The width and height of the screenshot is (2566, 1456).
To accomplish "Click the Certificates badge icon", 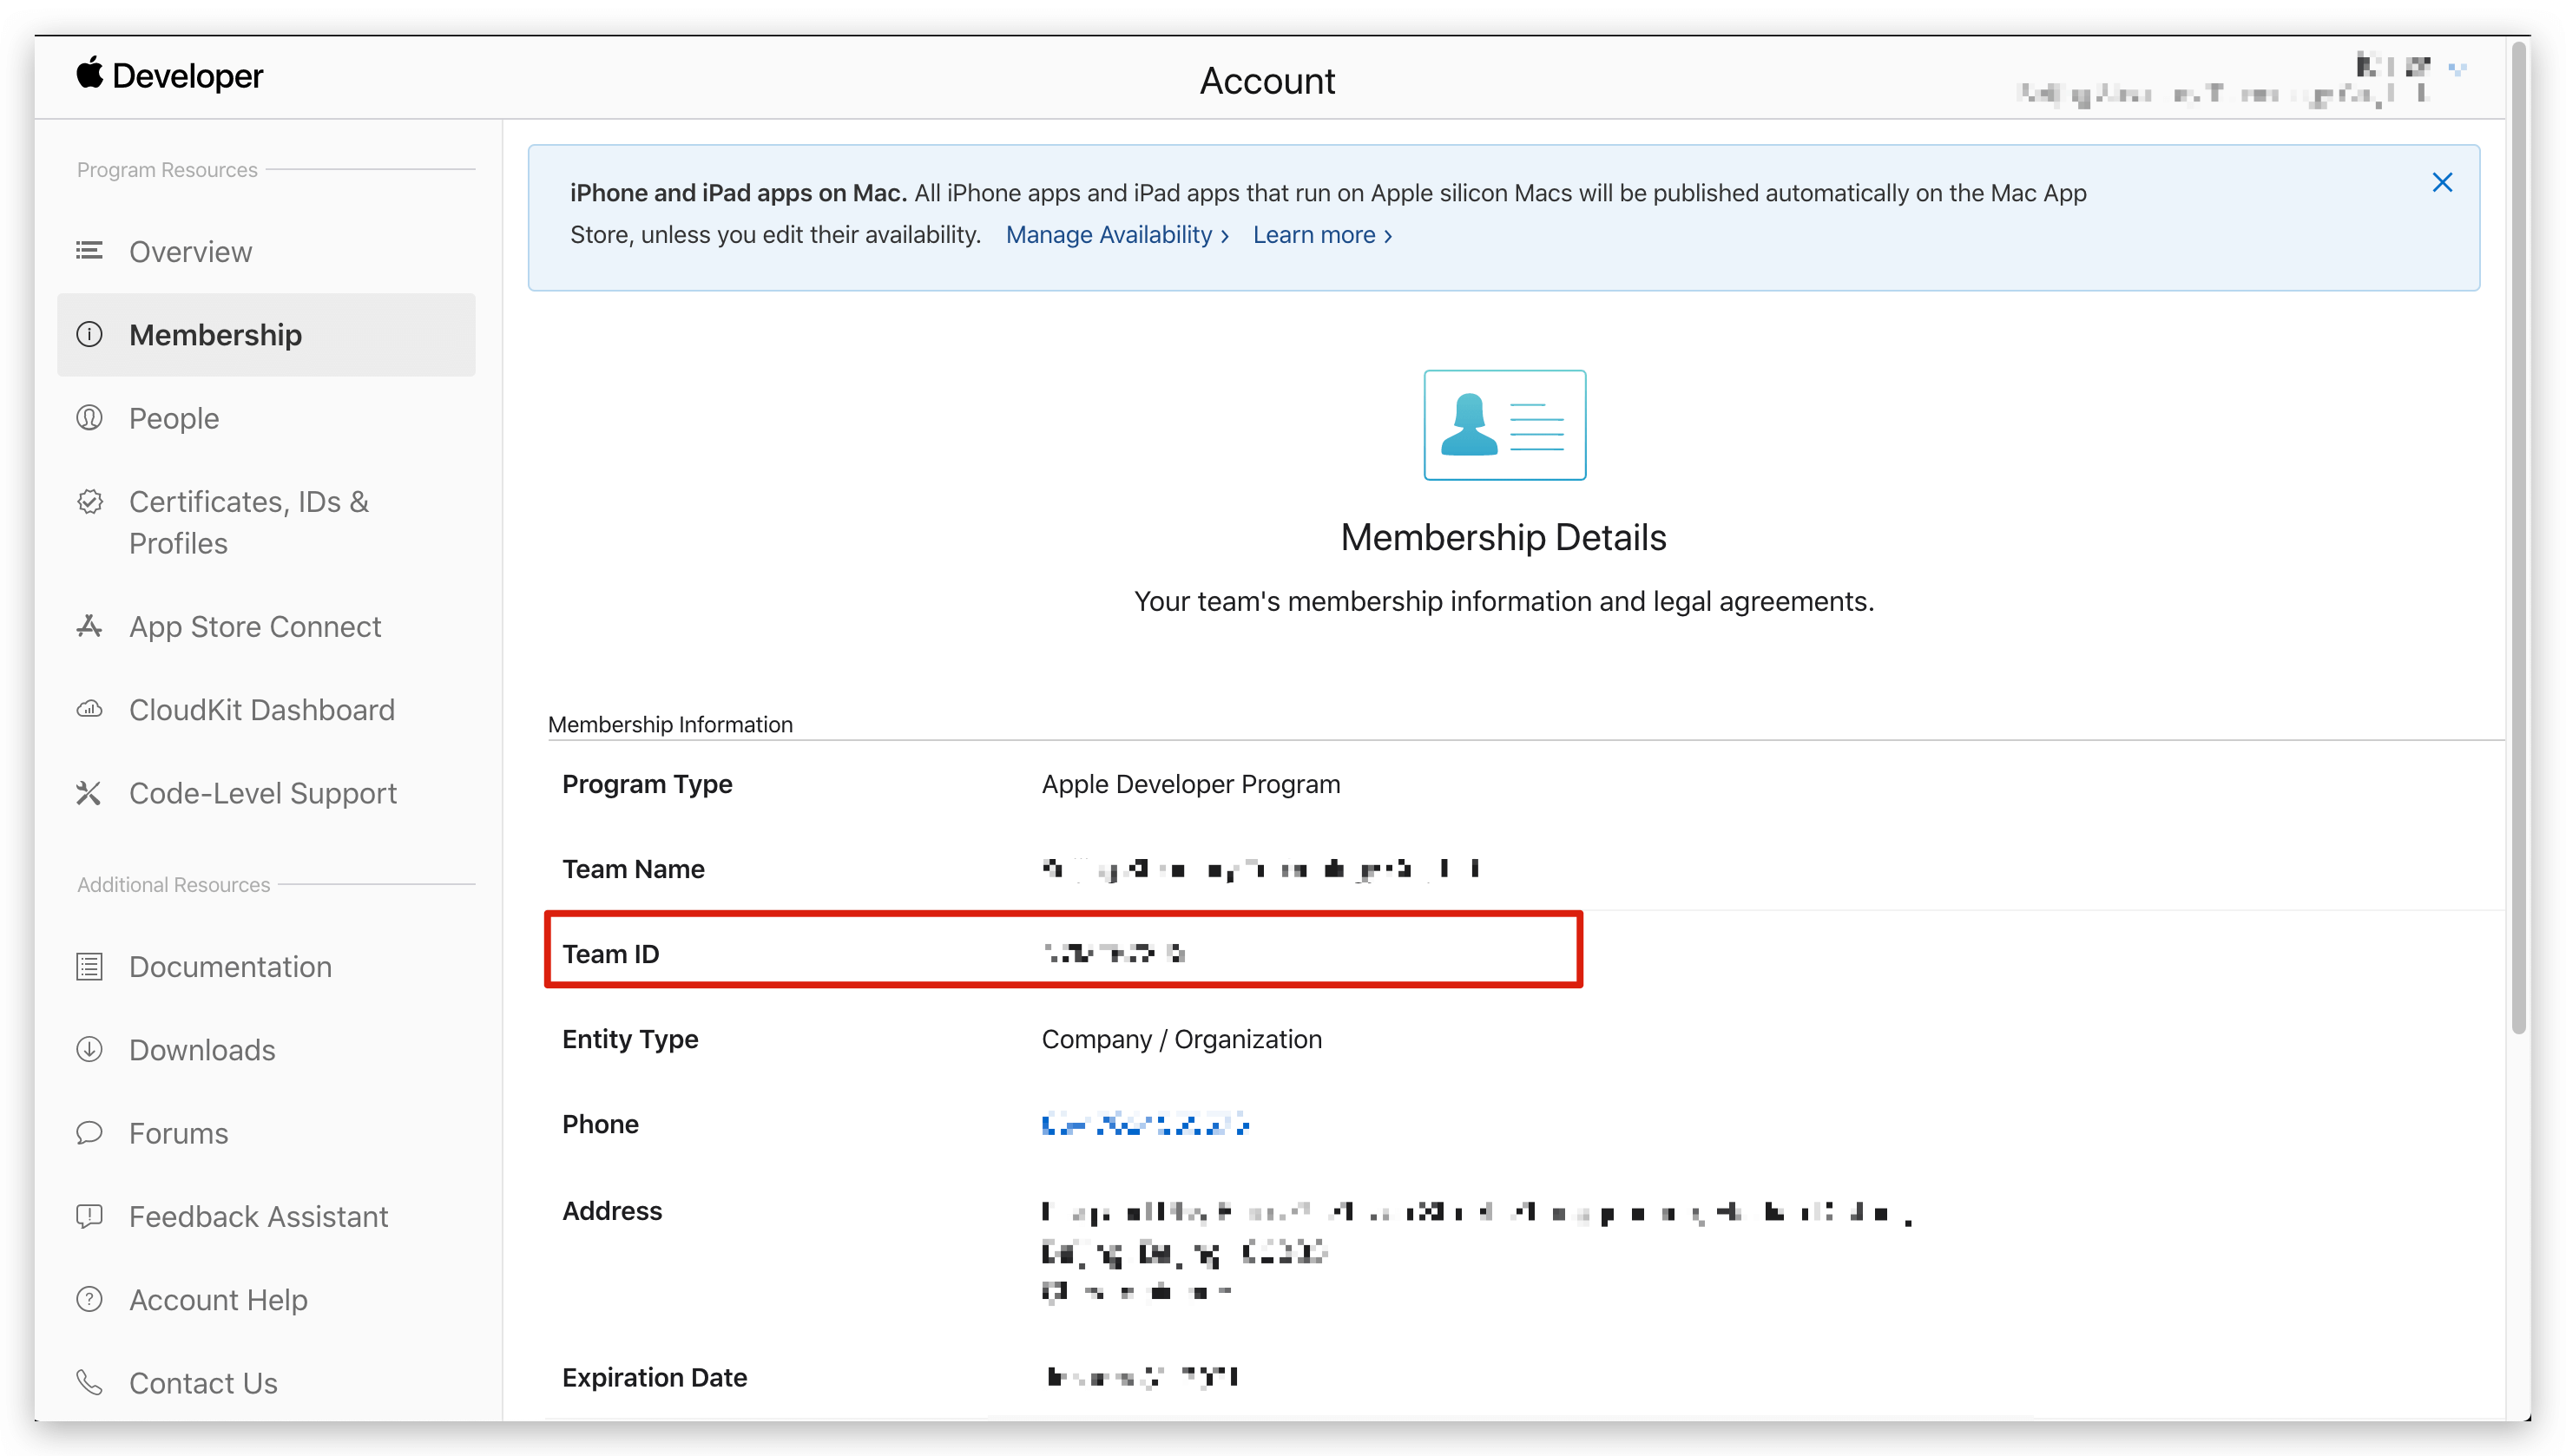I will 89,502.
